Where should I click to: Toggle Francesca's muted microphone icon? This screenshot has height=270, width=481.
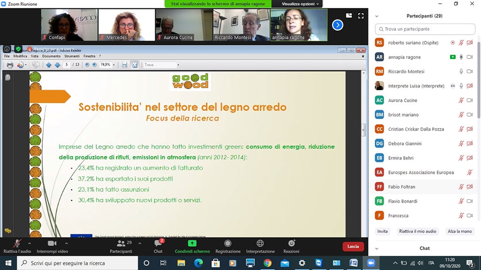pos(461,216)
